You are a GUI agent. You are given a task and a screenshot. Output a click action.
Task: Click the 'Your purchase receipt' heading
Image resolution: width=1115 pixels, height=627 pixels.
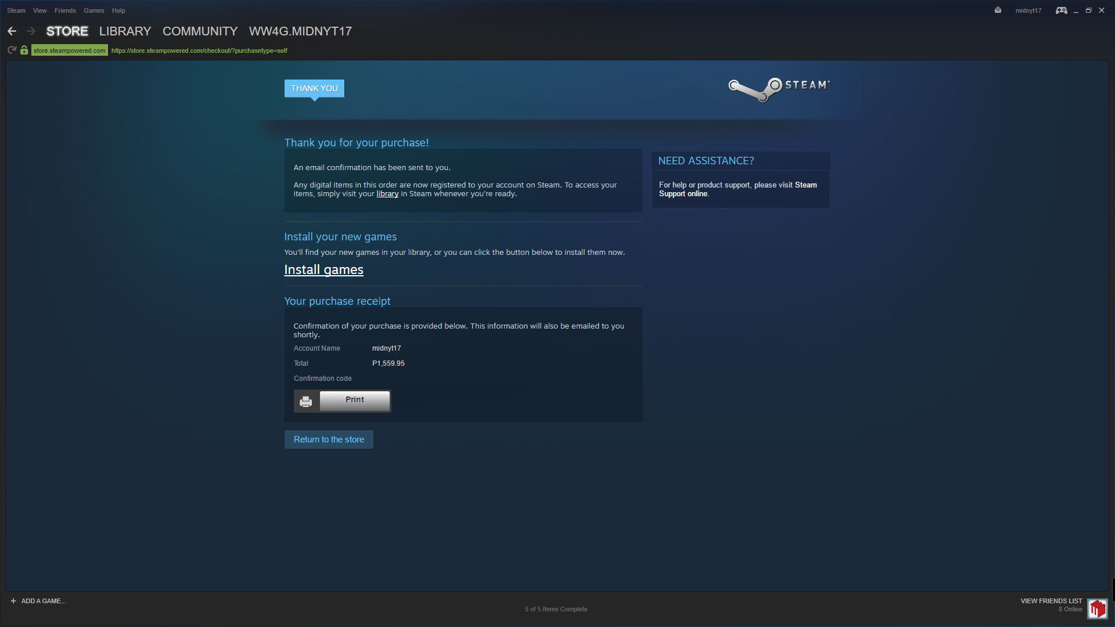coord(337,301)
